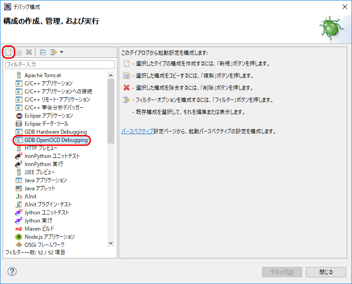The width and height of the screenshot is (352, 284).
Task: Click the フィルター一致: 52 / 52 項目 status text
Action: [35, 253]
